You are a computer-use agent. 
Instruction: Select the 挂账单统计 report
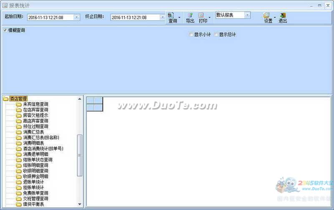tap(33, 187)
